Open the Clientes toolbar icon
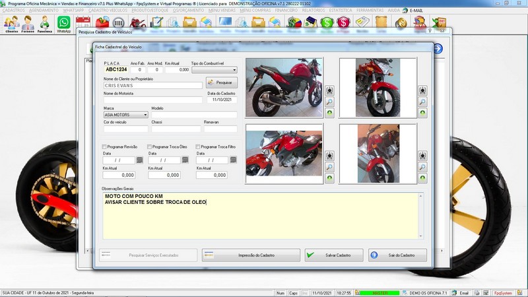Viewport: 528px width, 297px height. tap(11, 24)
